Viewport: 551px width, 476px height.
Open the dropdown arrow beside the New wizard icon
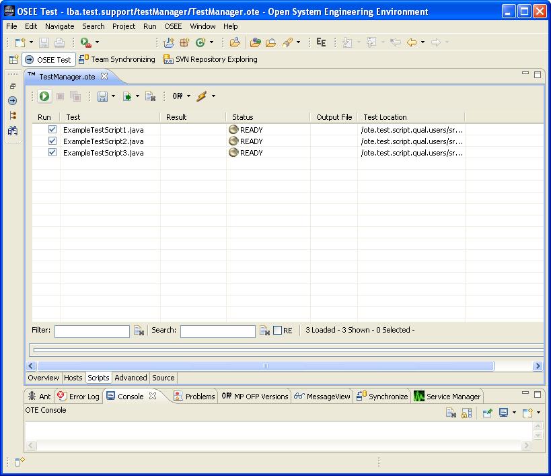[x=31, y=42]
